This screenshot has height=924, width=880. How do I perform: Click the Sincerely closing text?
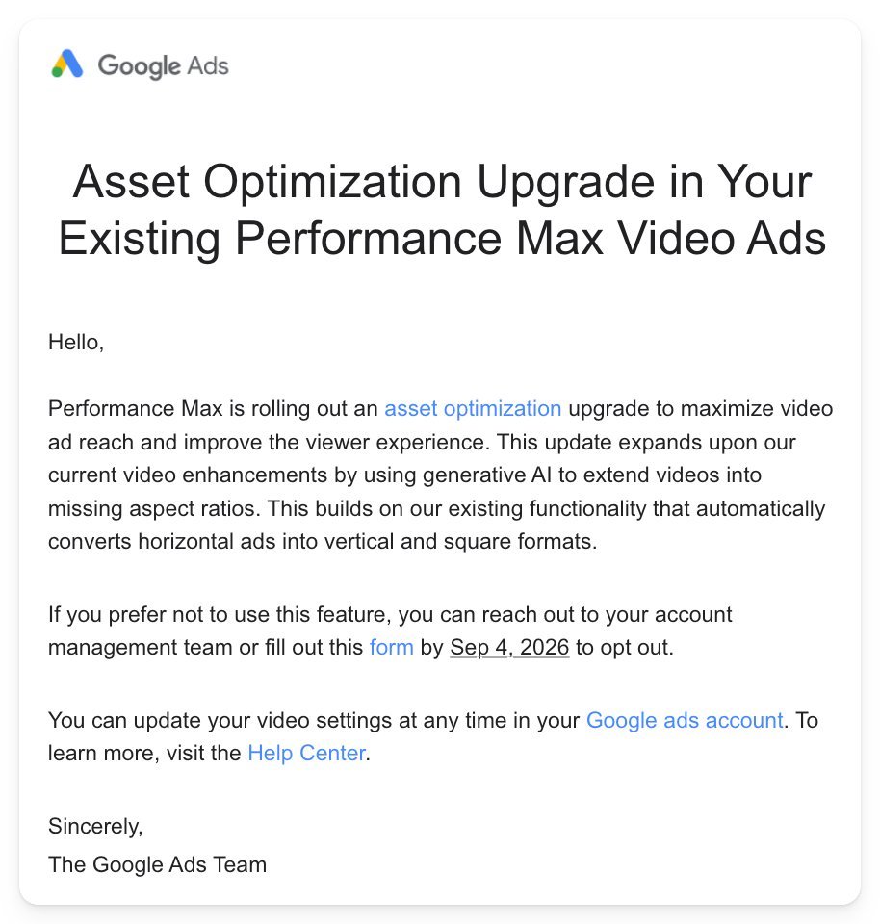[95, 826]
